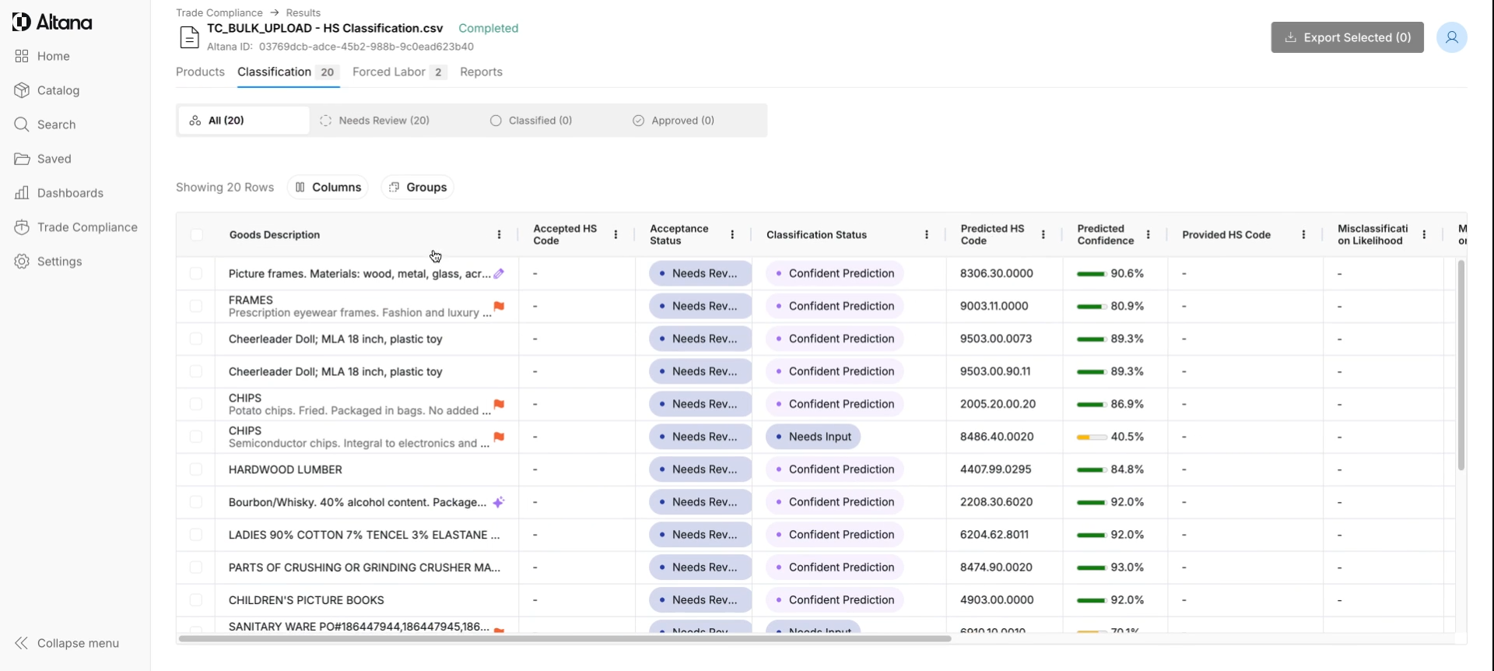Click the horizontal table scrollbar

564,638
